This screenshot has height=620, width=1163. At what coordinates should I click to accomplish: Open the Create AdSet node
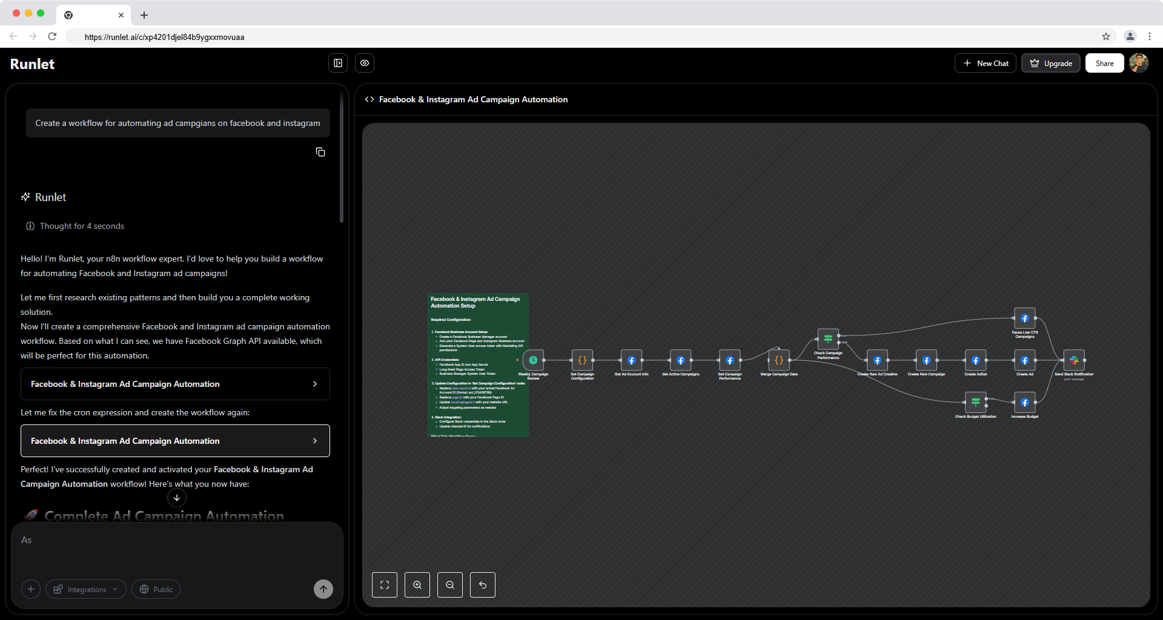pos(975,360)
